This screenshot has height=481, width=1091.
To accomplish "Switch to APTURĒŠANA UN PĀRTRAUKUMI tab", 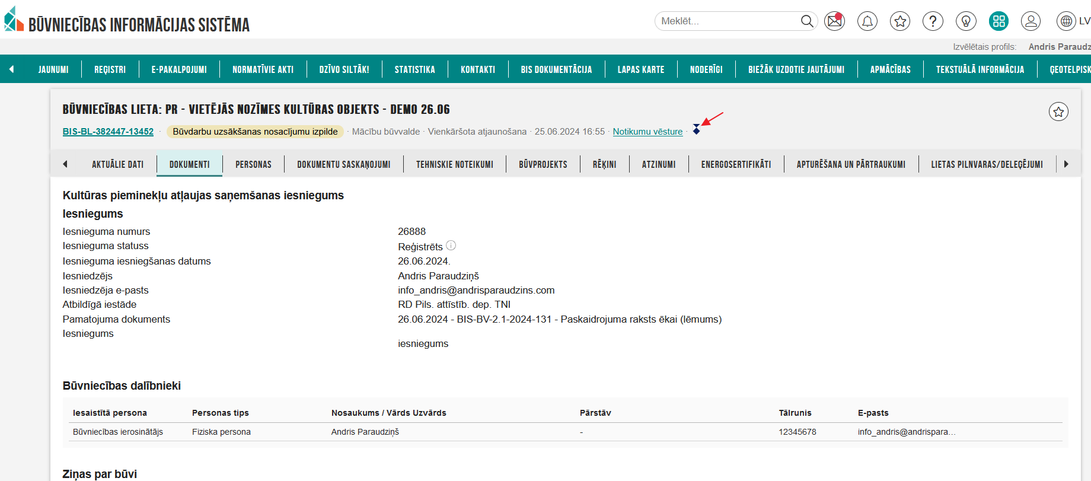I will pos(851,164).
